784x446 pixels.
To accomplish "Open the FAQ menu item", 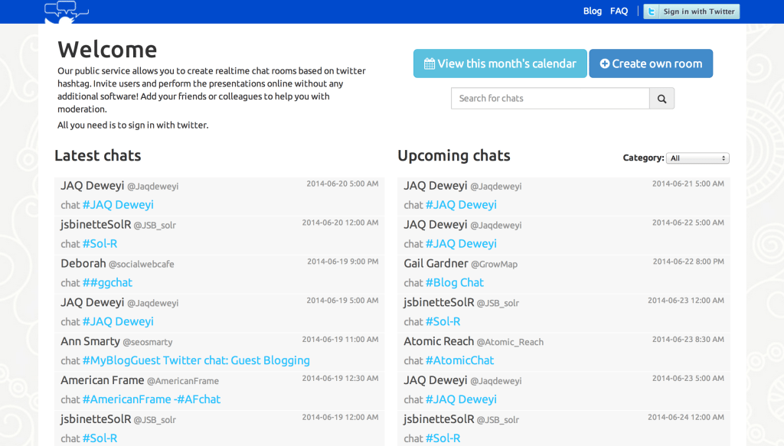I will [619, 11].
